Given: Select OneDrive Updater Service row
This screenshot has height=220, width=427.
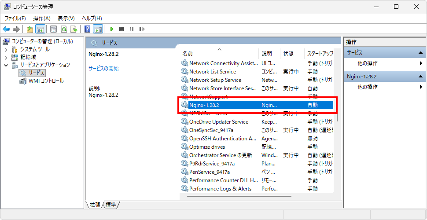Looking at the screenshot, I should coord(257,122).
